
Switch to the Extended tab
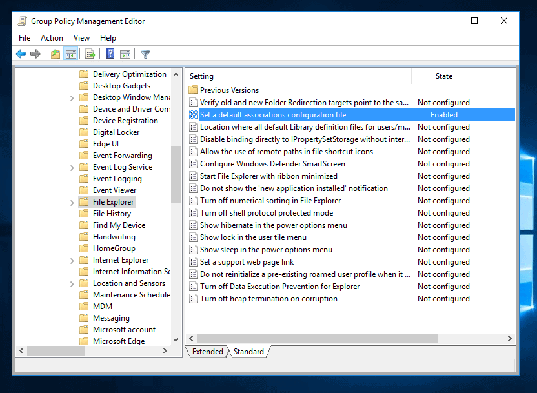[x=207, y=352]
